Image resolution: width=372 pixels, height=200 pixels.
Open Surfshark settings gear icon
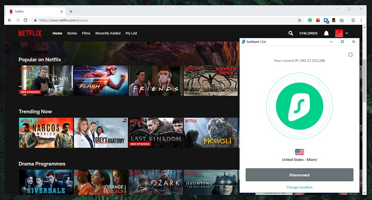click(350, 55)
